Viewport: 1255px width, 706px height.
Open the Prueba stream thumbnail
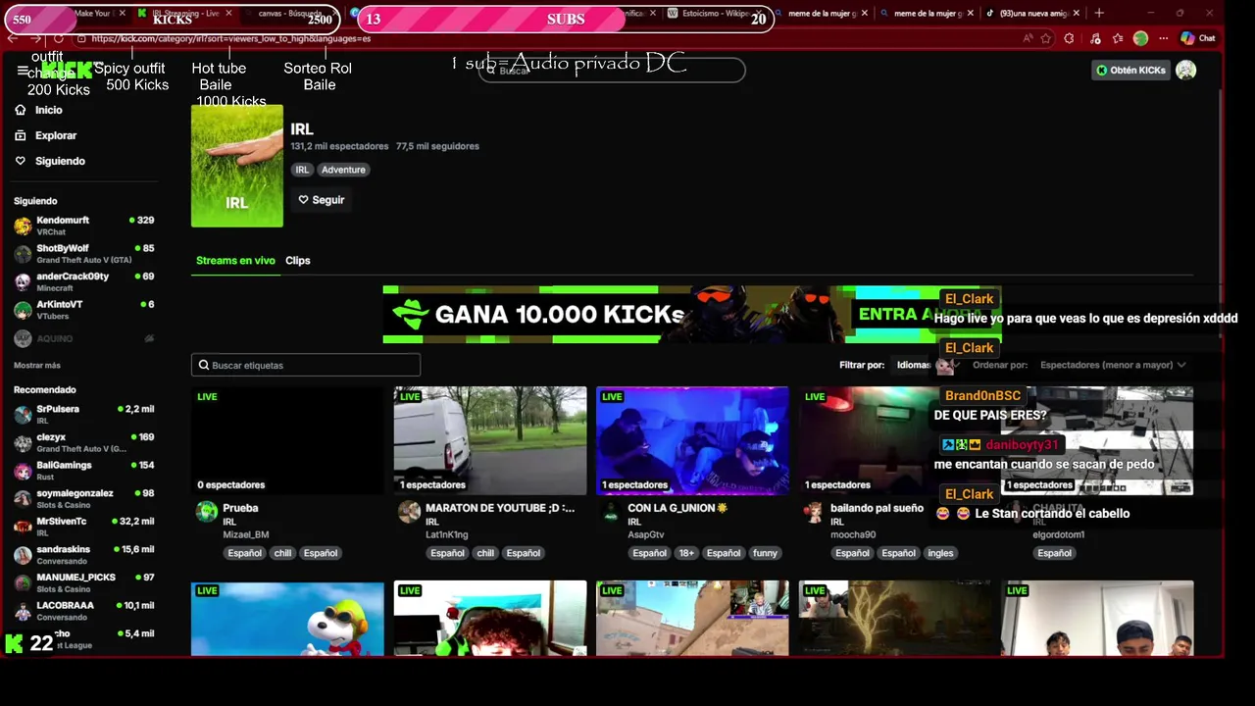[x=287, y=440]
